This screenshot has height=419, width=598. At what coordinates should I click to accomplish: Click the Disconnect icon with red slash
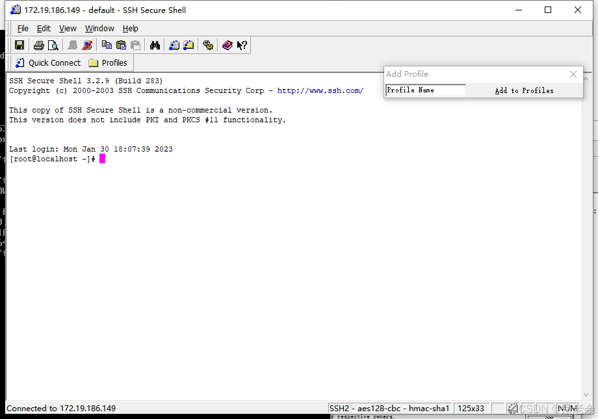coord(87,45)
